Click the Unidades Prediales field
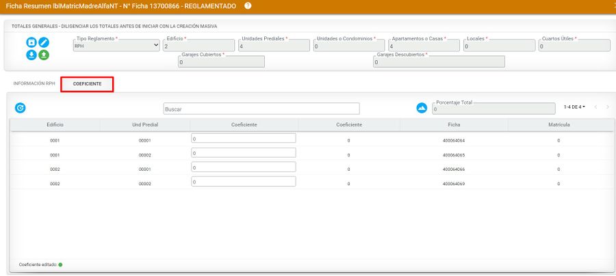 [x=272, y=46]
